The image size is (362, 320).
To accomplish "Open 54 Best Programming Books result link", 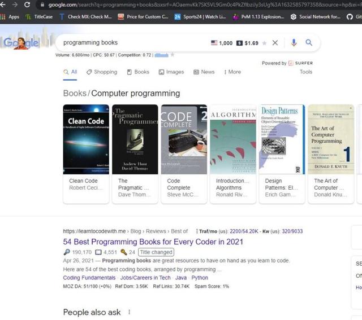I will point(153,242).
